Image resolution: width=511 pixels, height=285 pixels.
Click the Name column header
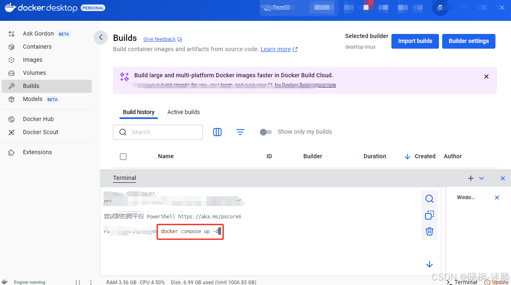coord(166,156)
